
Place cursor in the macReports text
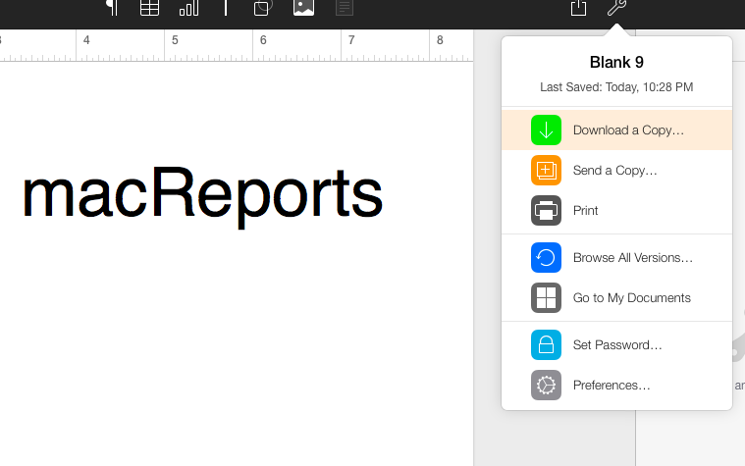[202, 195]
